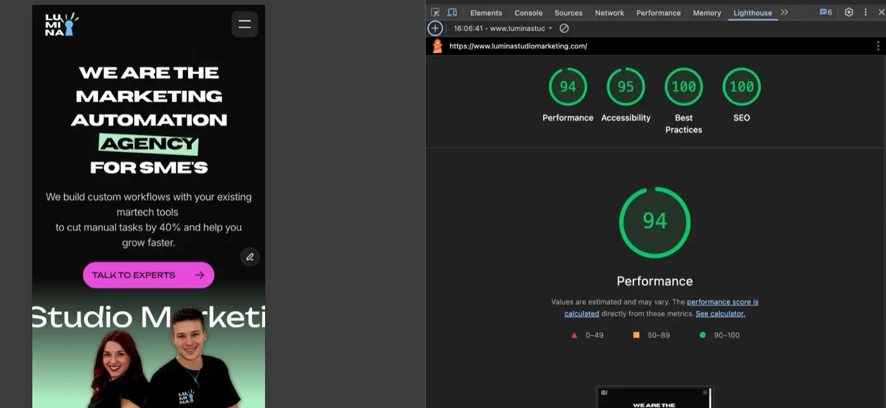Click the Talk to Experts button
This screenshot has height=408, width=886.
pyautogui.click(x=149, y=275)
